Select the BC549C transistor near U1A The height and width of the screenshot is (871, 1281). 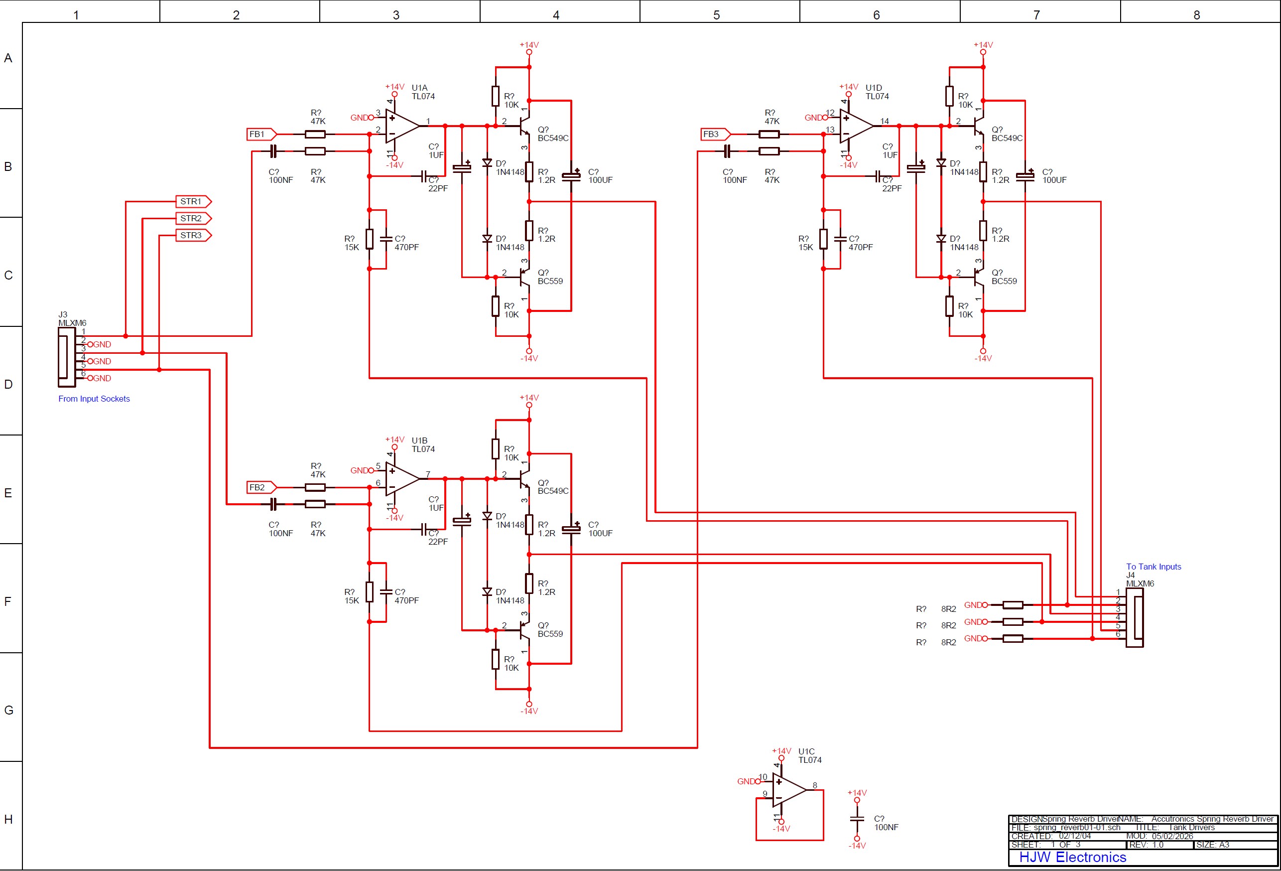pyautogui.click(x=523, y=133)
